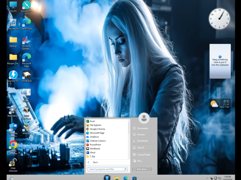Click the Search programs and files box
241x180 pixels.
[x=107, y=169]
